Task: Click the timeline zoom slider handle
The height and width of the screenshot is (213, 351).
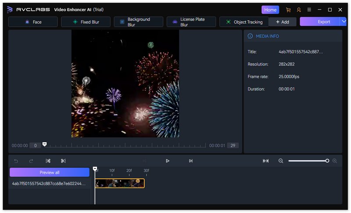Action: point(327,161)
